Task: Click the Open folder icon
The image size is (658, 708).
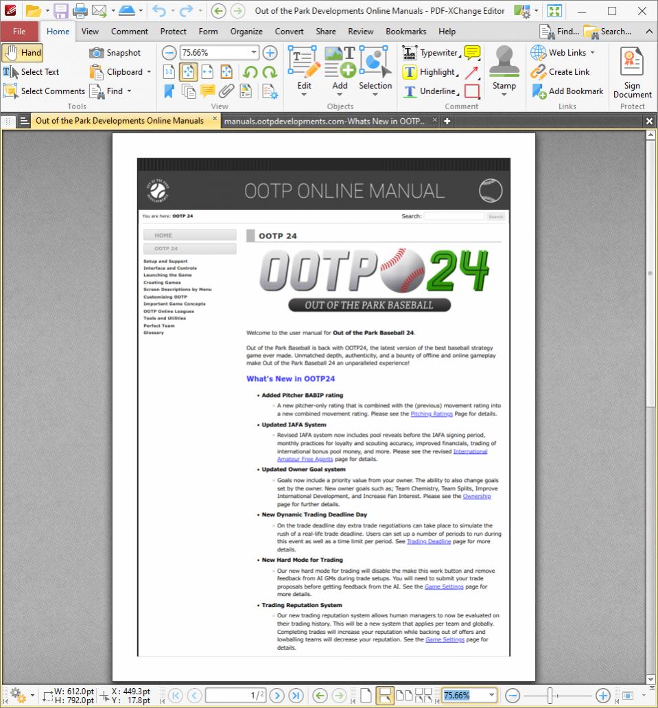Action: (33, 10)
